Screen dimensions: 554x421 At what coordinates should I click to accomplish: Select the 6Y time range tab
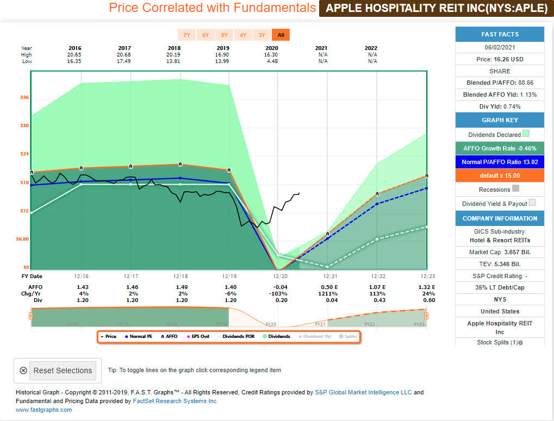206,35
